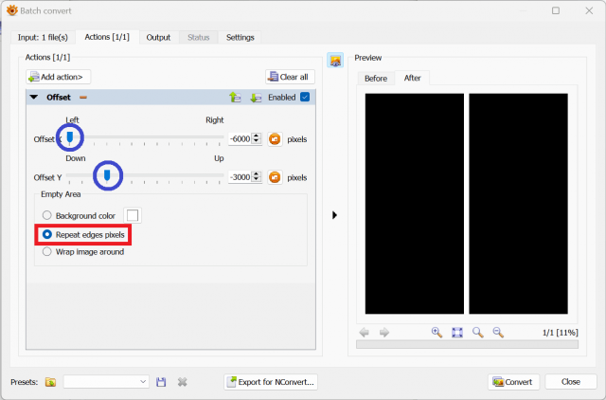The height and width of the screenshot is (400, 606).
Task: Show the Before preview tab
Action: click(x=376, y=78)
